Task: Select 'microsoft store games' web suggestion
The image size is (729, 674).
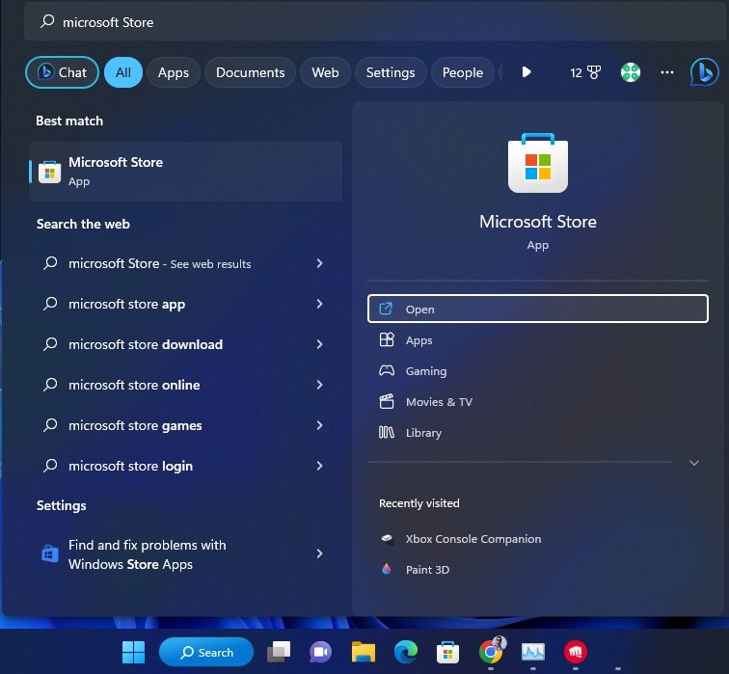Action: tap(185, 425)
